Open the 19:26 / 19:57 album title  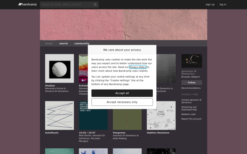87,133
